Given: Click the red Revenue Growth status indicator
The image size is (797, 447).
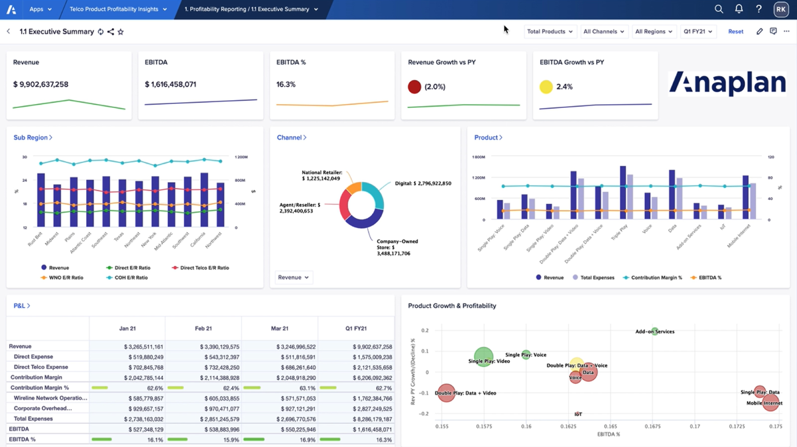Looking at the screenshot, I should [x=414, y=87].
